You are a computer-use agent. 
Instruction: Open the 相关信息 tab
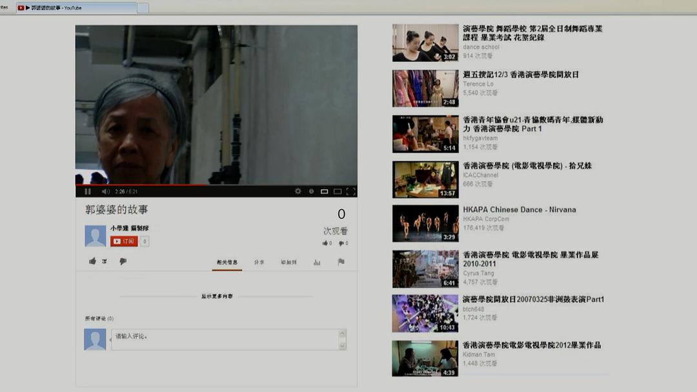(227, 262)
